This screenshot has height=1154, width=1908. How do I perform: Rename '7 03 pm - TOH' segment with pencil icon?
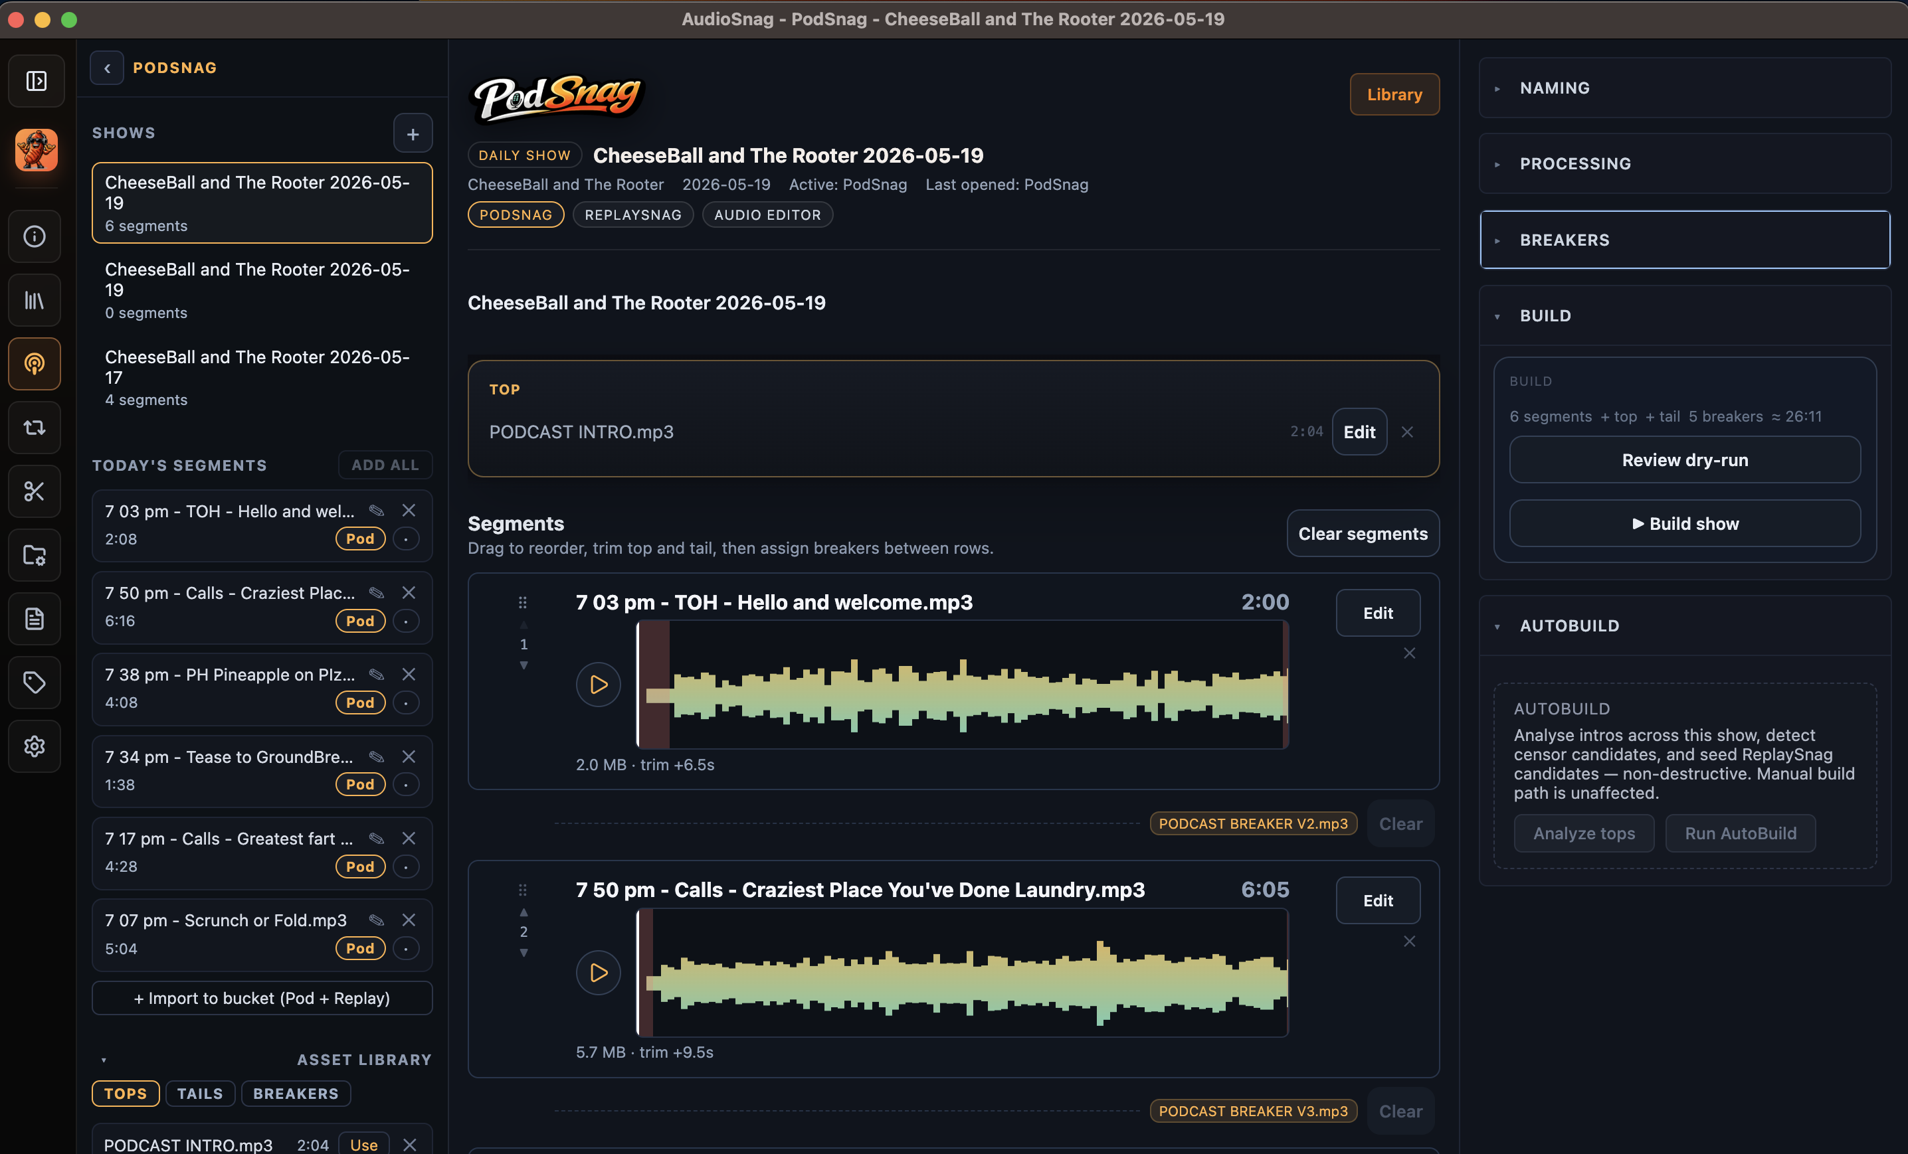pos(376,510)
